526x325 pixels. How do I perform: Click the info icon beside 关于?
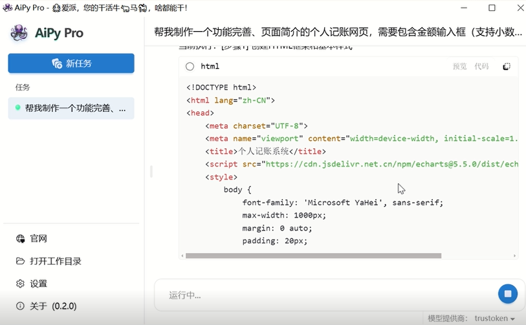click(x=20, y=306)
